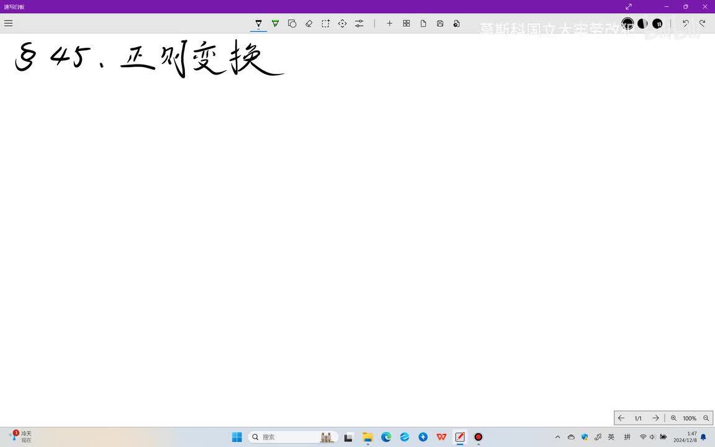715x447 pixels.
Task: Add a new page with plus icon
Action: point(389,23)
